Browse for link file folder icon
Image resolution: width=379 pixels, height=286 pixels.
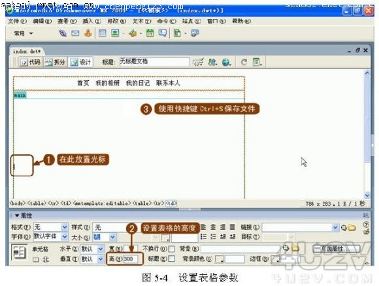click(352, 227)
